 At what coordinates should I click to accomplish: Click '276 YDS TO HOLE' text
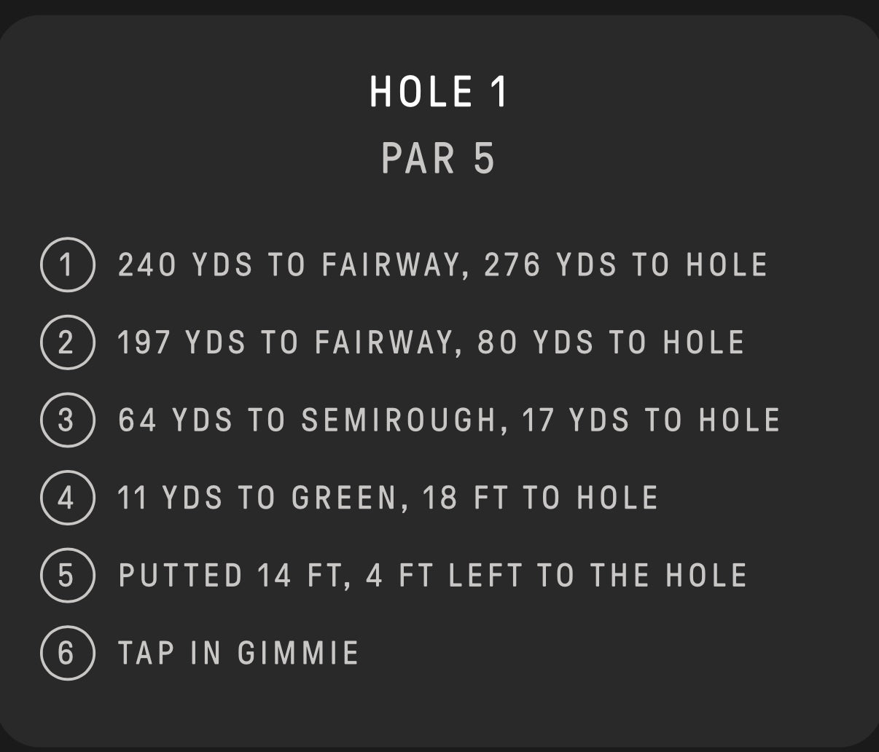[626, 265]
